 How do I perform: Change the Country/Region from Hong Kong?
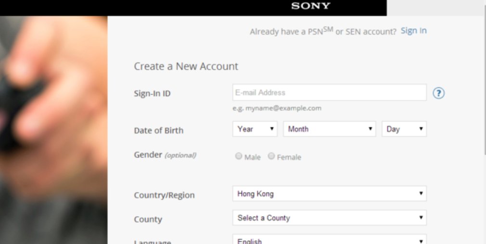pyautogui.click(x=330, y=194)
